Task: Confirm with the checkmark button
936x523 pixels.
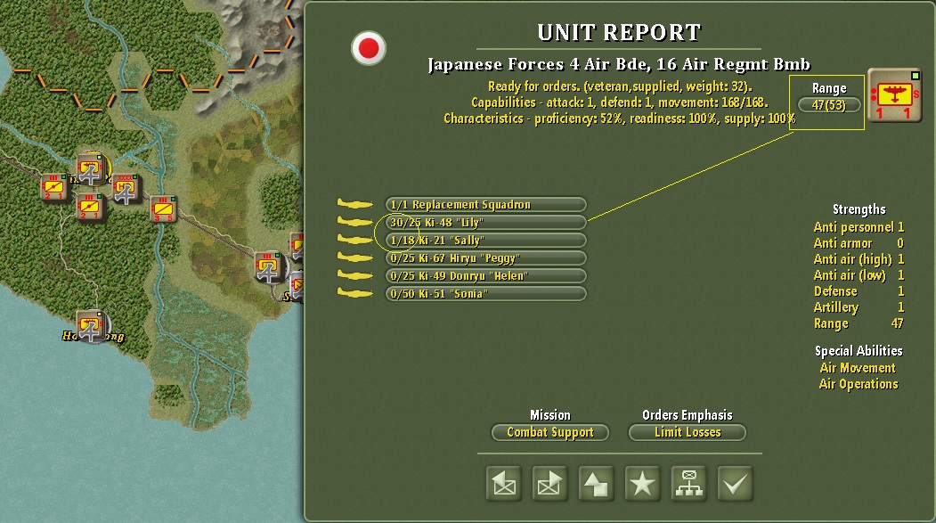Action: coord(735,483)
